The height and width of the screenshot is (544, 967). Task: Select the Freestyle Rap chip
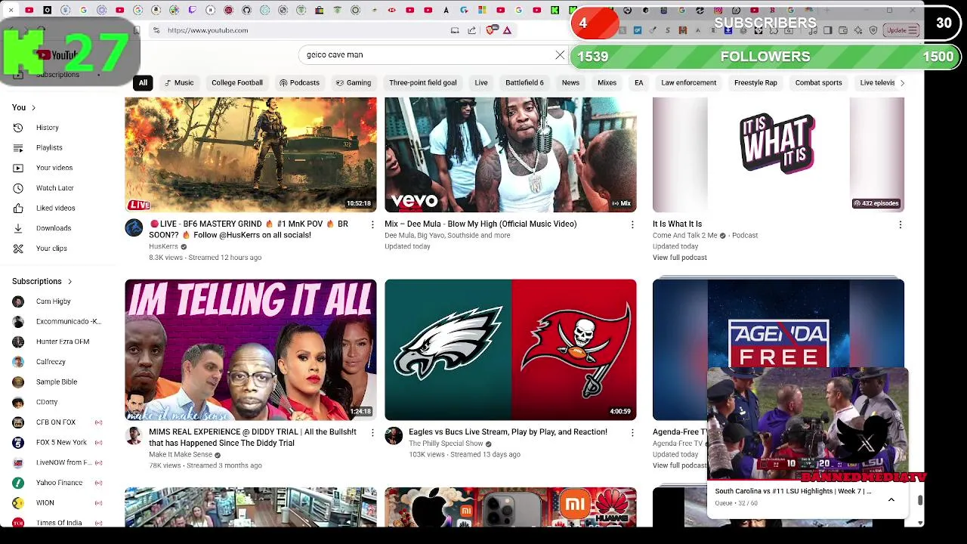pyautogui.click(x=755, y=83)
